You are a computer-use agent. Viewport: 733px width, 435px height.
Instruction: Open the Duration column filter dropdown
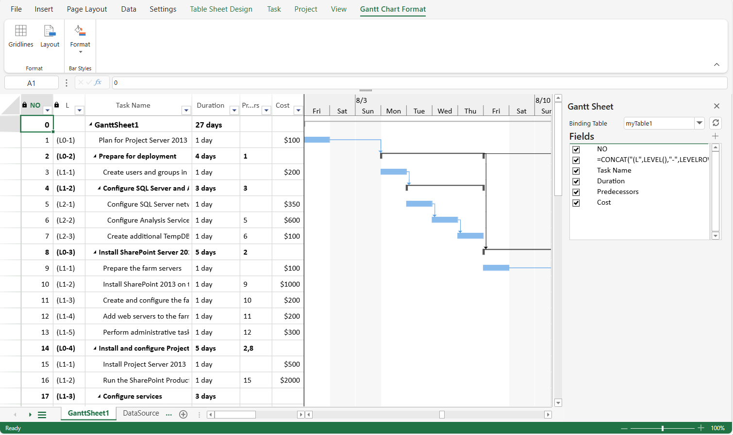234,110
